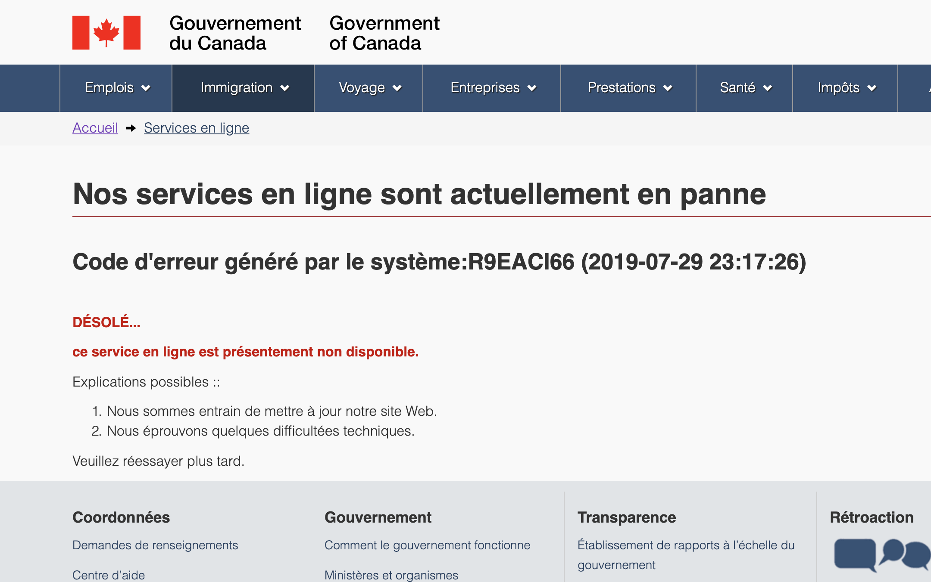Image resolution: width=931 pixels, height=582 pixels.
Task: Open the Centre d'aide footer link
Action: coord(109,575)
